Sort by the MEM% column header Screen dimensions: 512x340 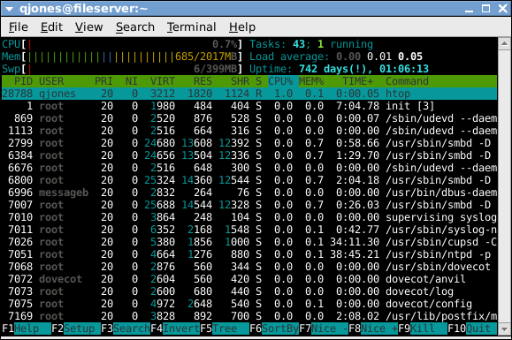point(311,81)
